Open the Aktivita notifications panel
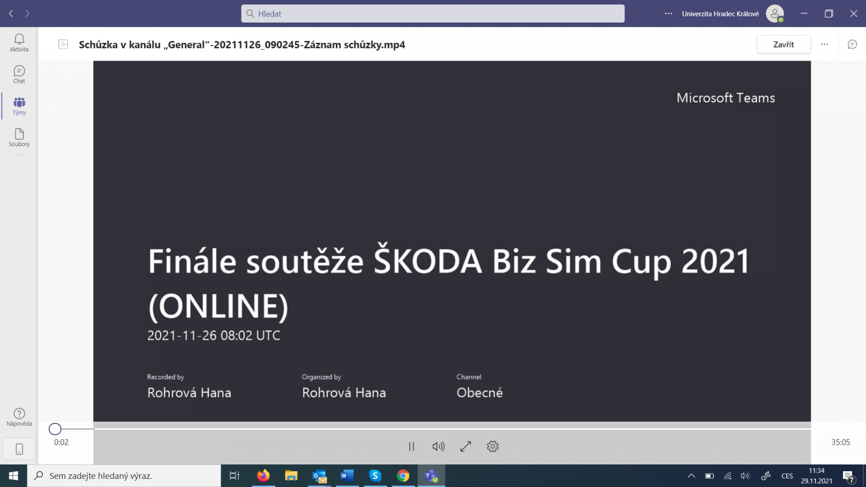Image resolution: width=866 pixels, height=487 pixels. 19,42
